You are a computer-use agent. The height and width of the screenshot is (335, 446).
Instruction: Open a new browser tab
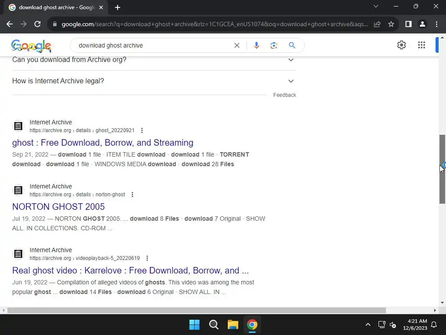tap(118, 7)
